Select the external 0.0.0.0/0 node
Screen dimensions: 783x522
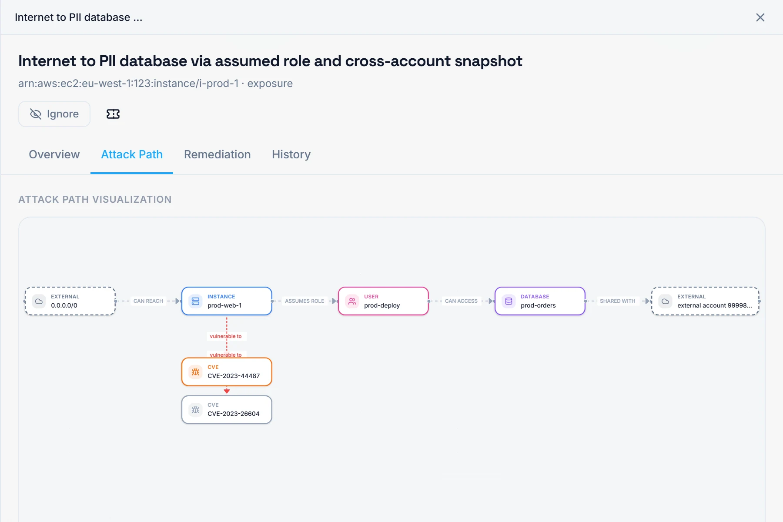click(70, 301)
